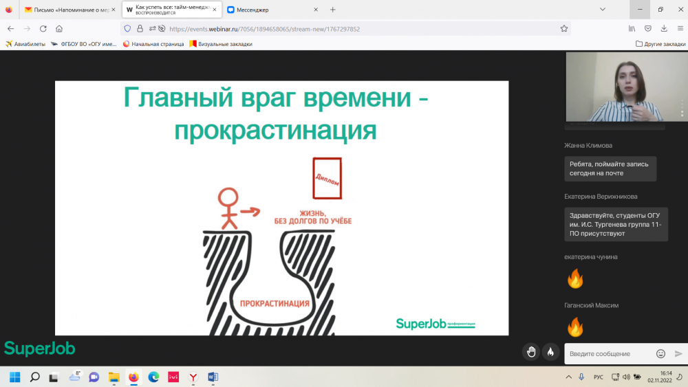Open Microsoft Word from taskbar
Viewport: 688px width, 387px height.
213,377
